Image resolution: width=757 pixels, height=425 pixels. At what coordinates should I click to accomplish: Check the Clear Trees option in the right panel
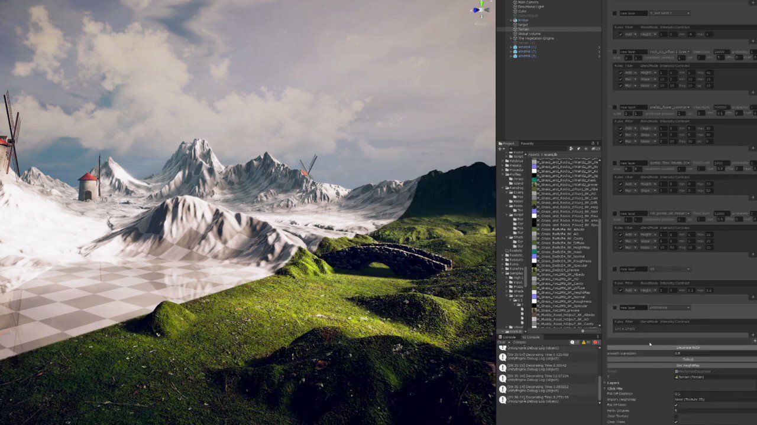(675, 422)
